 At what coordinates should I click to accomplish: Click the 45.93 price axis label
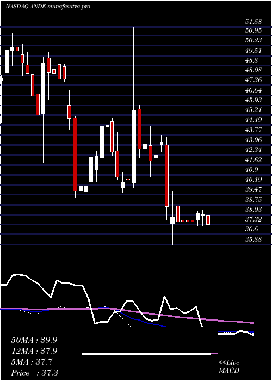[x=254, y=100]
